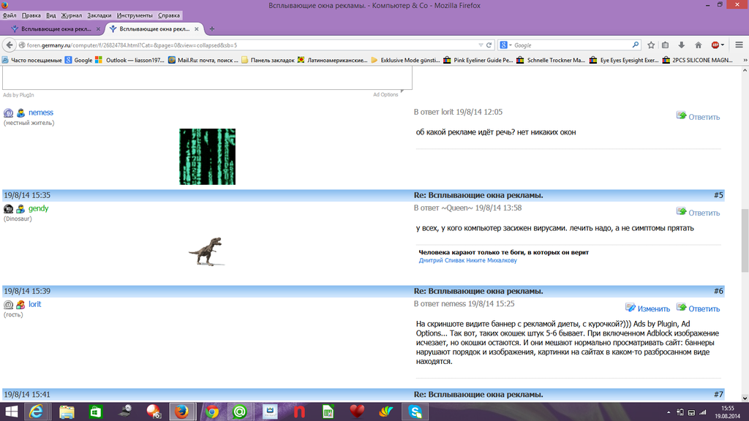The height and width of the screenshot is (421, 749).
Task: Click nemess matrix avatar image
Action: (x=207, y=156)
